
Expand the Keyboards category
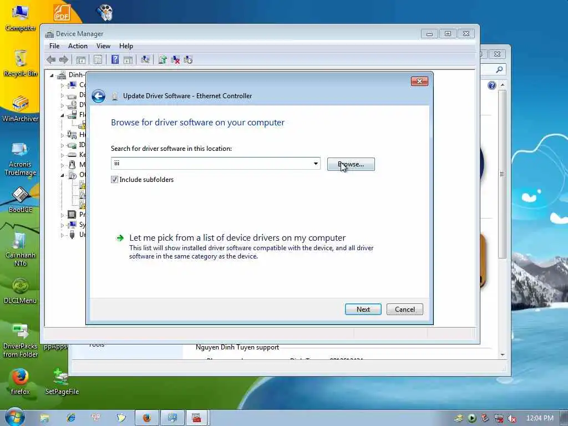62,155
